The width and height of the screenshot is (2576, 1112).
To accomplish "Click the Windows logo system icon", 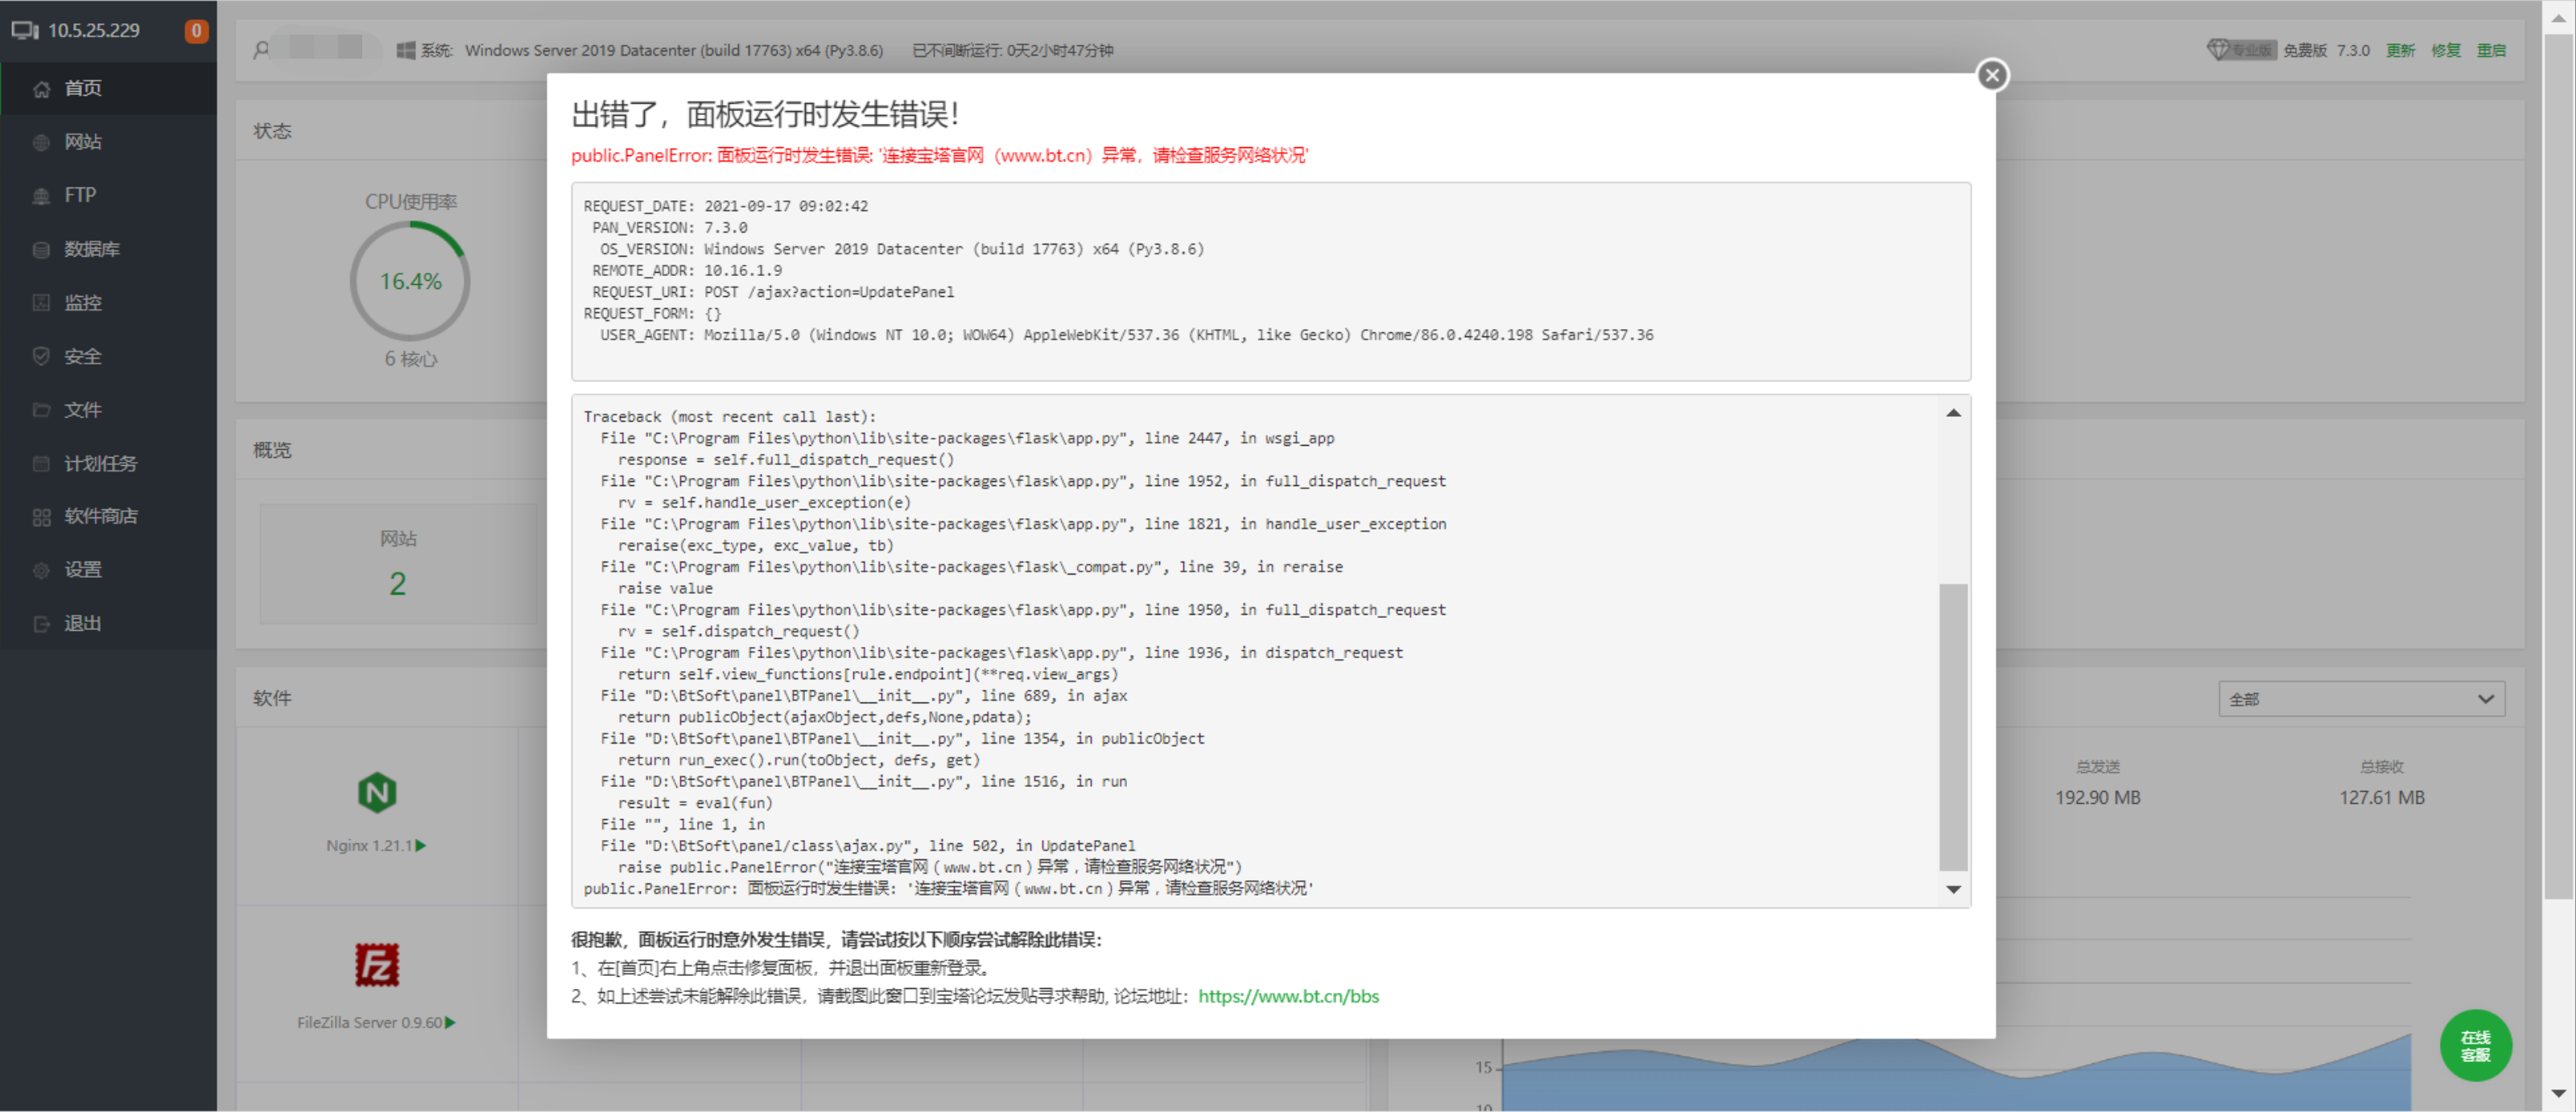I will tap(406, 50).
